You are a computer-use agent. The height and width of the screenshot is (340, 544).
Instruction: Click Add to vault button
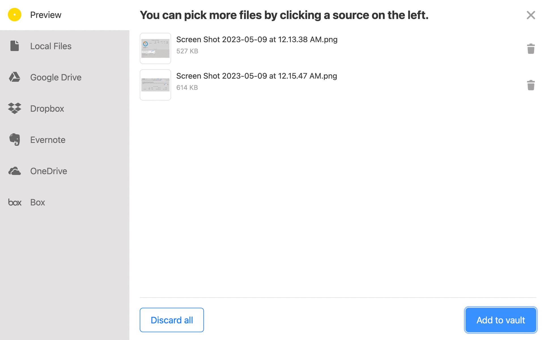(x=501, y=320)
